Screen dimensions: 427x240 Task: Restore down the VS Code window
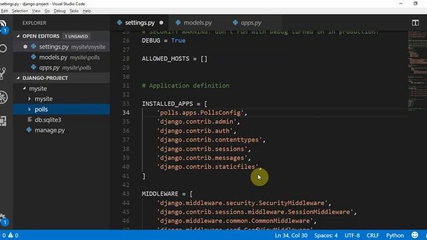pos(415,3)
